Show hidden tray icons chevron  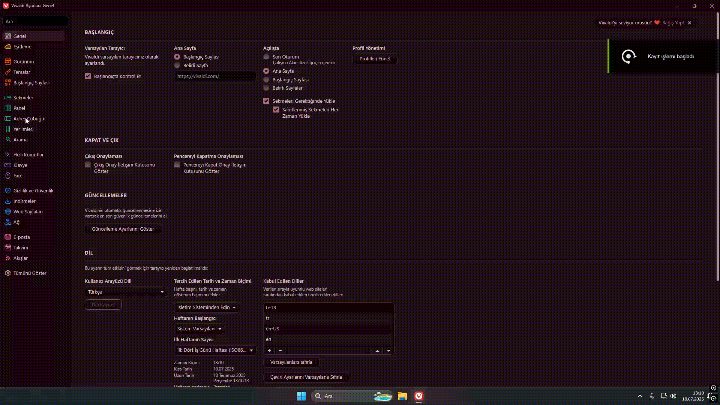point(640,396)
